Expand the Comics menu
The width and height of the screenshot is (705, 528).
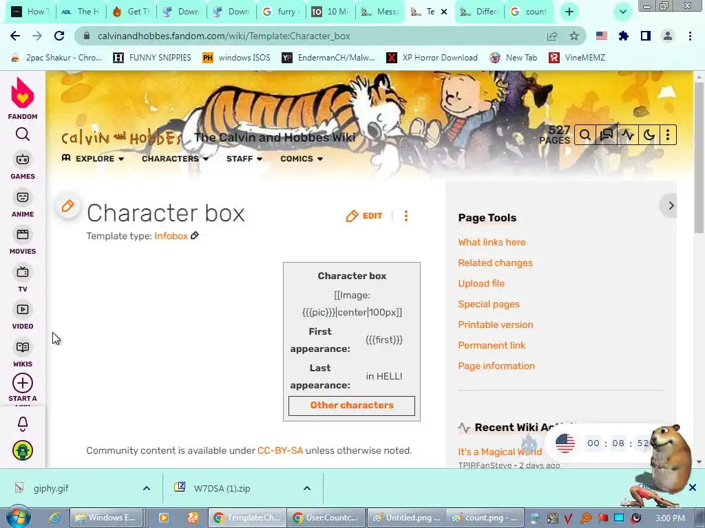[302, 159]
